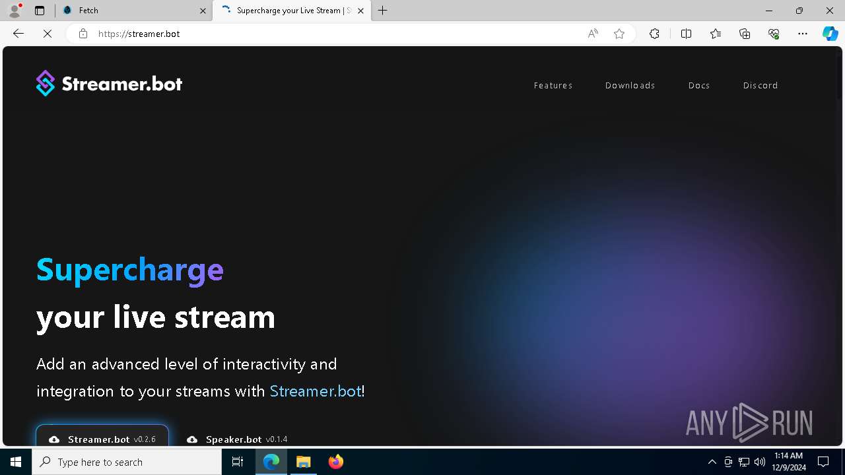The height and width of the screenshot is (475, 845).
Task: Open the Copilot sidebar
Action: pyautogui.click(x=830, y=34)
